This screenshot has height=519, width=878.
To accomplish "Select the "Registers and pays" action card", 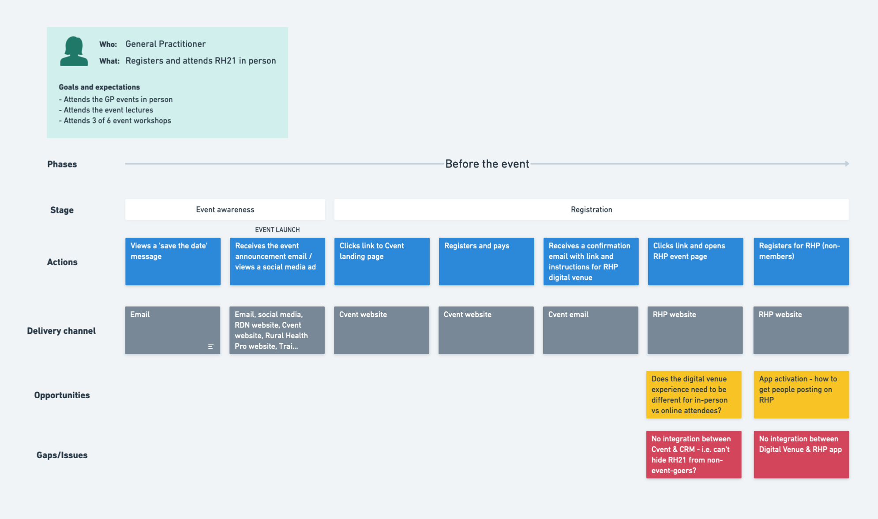I will coord(486,261).
